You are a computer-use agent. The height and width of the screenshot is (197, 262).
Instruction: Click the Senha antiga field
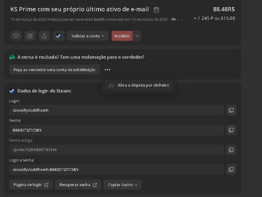pos(117,150)
